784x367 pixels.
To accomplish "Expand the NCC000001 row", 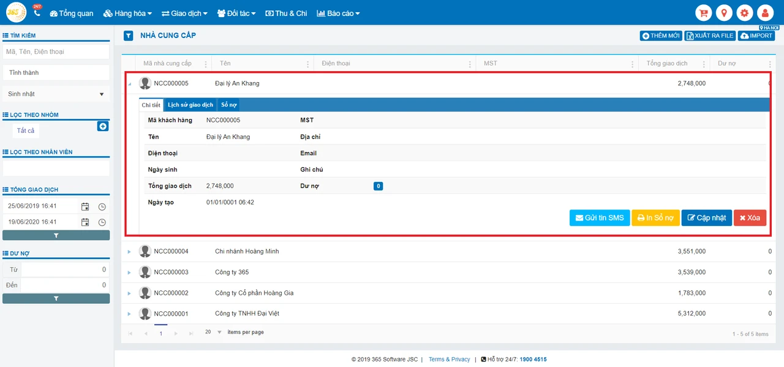I will pyautogui.click(x=129, y=314).
